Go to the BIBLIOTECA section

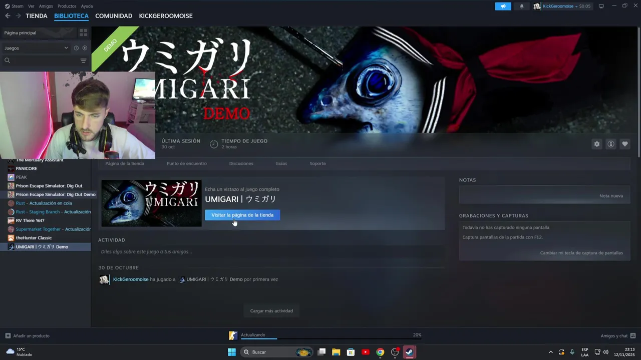click(x=71, y=16)
